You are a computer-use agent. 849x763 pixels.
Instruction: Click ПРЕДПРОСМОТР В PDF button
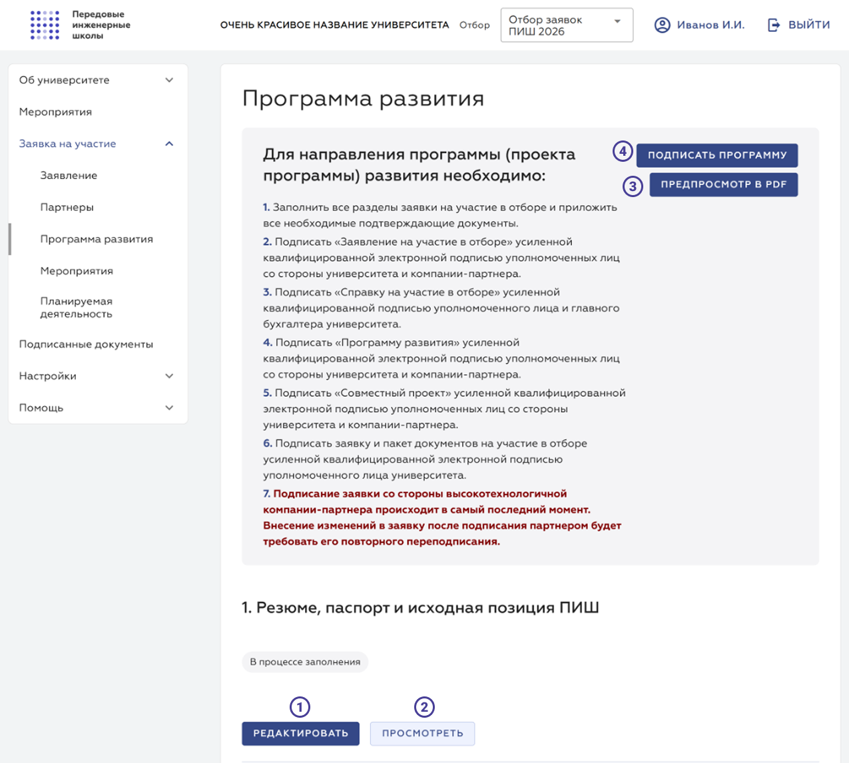tap(724, 184)
